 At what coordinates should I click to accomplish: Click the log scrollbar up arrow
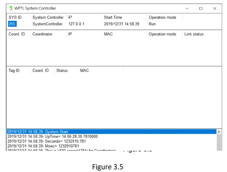(219, 132)
